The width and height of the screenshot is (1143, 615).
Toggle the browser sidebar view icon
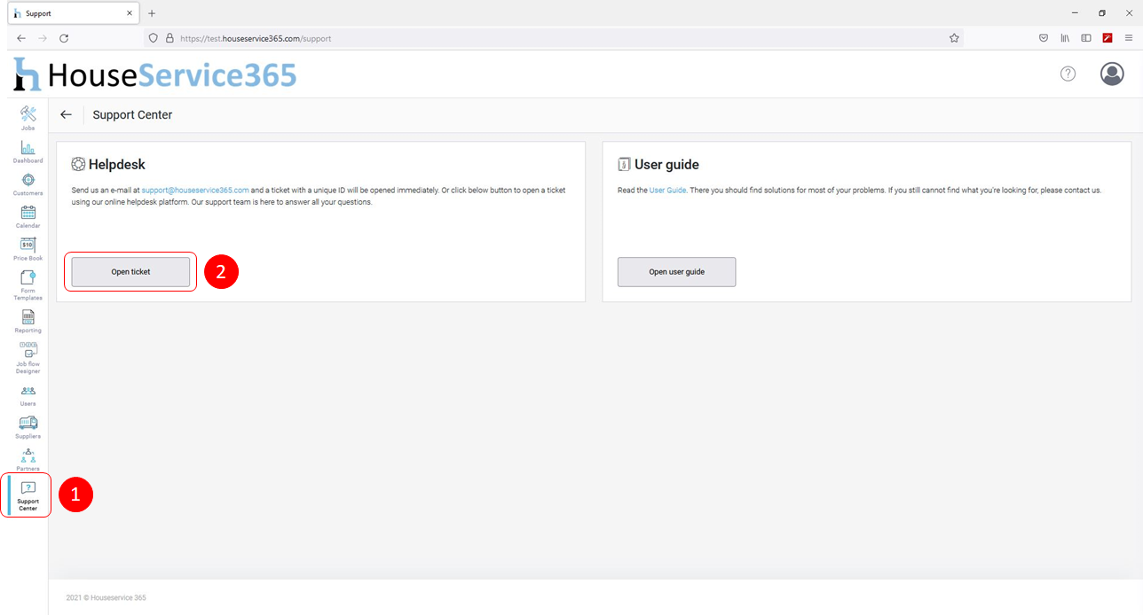(x=1086, y=38)
